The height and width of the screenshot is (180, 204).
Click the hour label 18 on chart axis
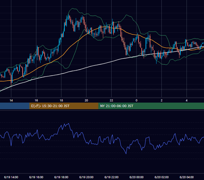(x=61, y=100)
